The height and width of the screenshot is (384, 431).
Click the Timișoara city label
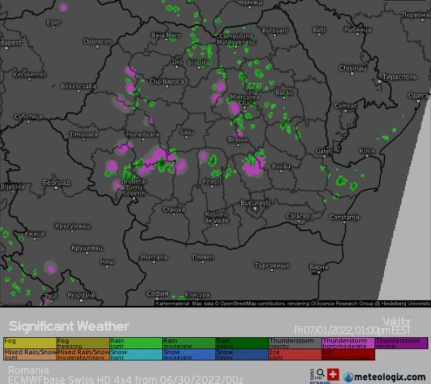pos(84,134)
